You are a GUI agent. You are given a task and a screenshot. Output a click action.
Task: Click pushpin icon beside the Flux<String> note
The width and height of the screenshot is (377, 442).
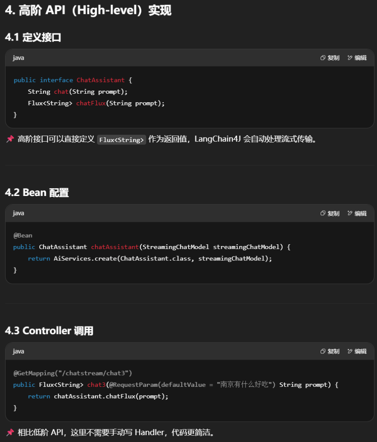point(10,139)
